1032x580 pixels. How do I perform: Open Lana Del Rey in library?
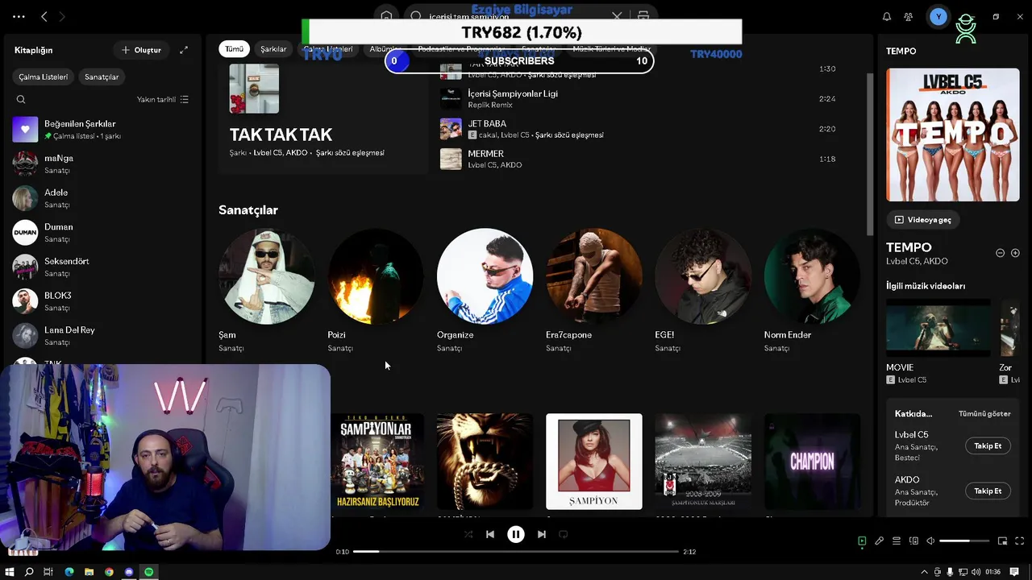click(102, 335)
